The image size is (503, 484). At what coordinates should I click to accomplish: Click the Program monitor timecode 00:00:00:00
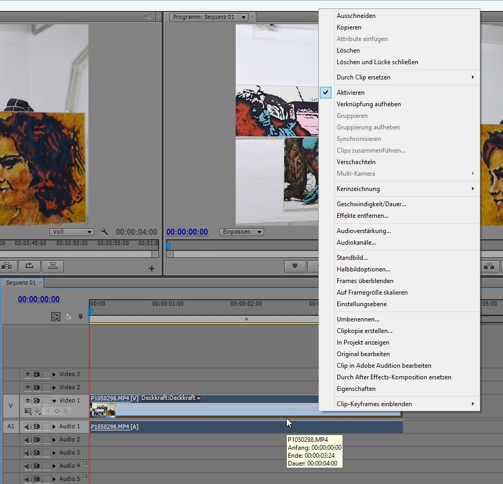(187, 232)
